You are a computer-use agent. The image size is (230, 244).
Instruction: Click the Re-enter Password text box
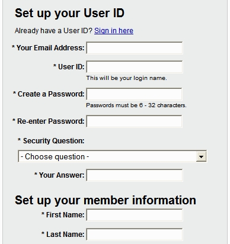coord(134,121)
